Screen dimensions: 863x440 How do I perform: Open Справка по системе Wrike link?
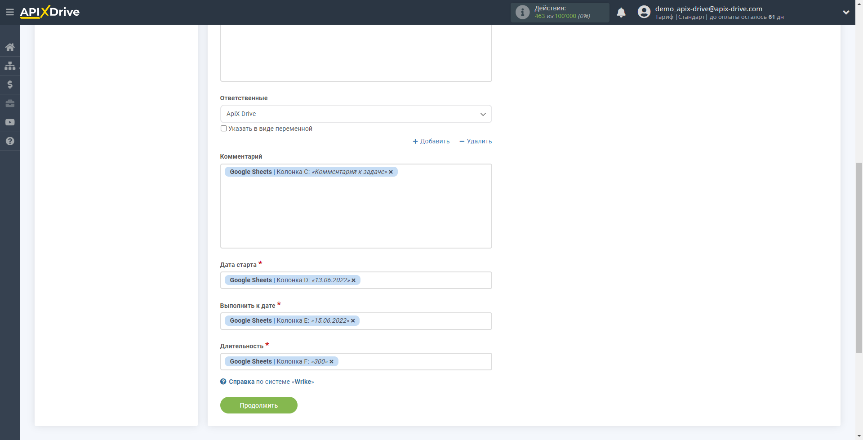[271, 382]
